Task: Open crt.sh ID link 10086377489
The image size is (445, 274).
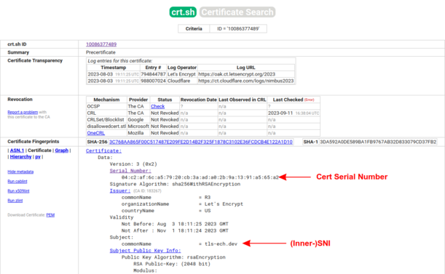Action: tap(101, 44)
